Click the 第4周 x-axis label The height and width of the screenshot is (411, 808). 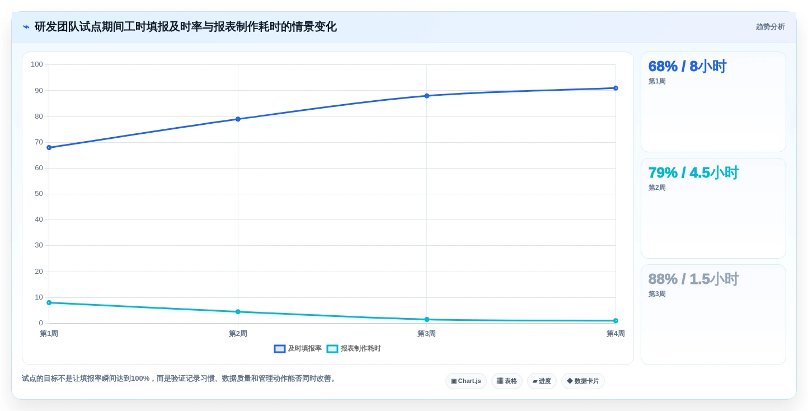coord(616,334)
